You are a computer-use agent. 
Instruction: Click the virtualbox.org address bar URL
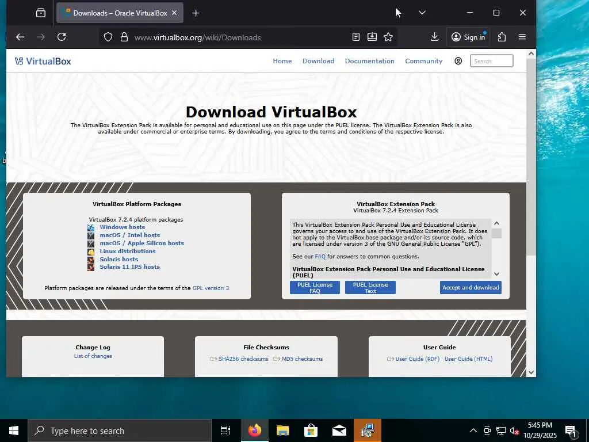point(198,37)
